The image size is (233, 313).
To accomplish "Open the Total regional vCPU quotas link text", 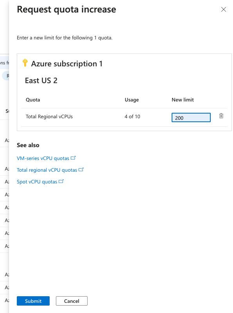I will 47,170.
